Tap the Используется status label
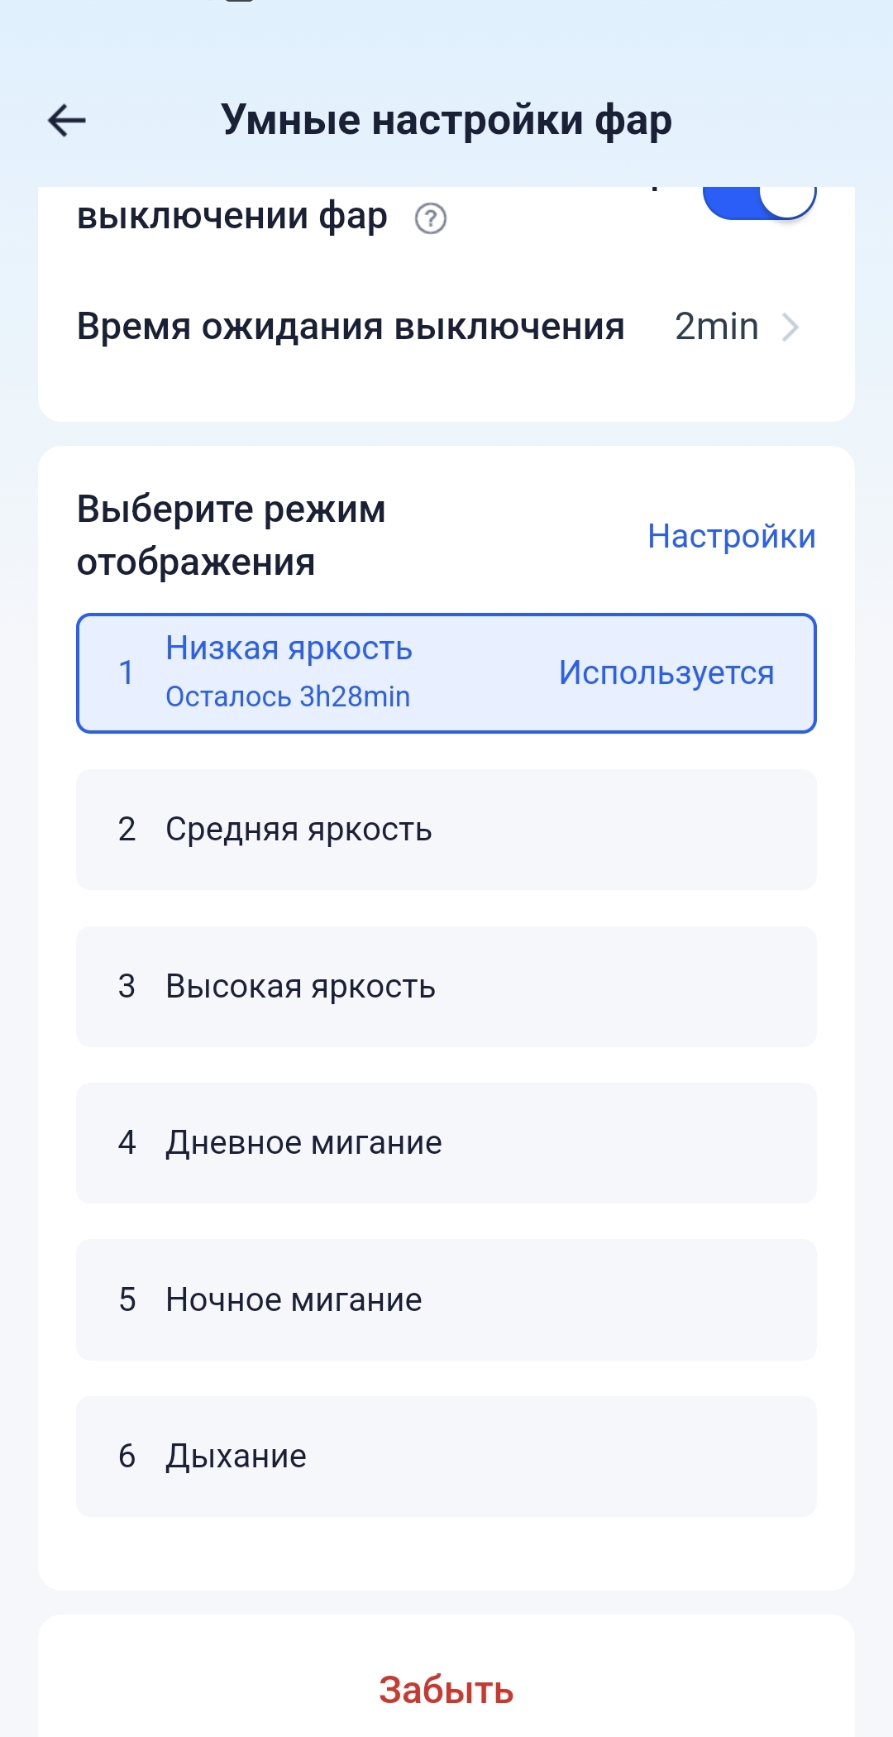 (666, 672)
